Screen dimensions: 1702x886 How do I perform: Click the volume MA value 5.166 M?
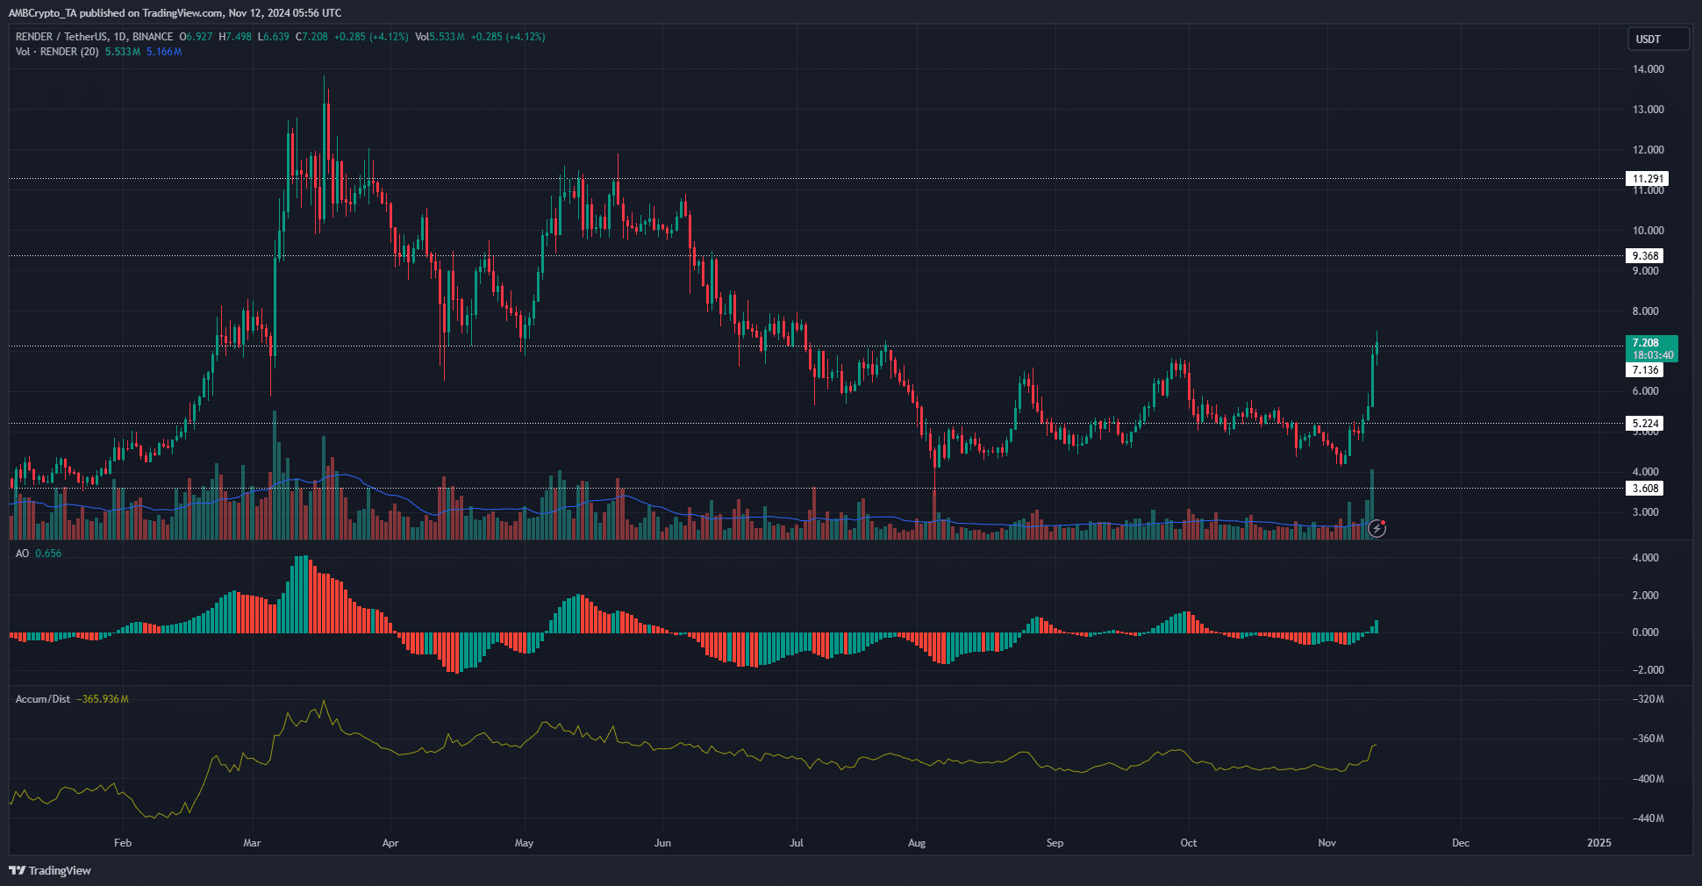pos(164,52)
